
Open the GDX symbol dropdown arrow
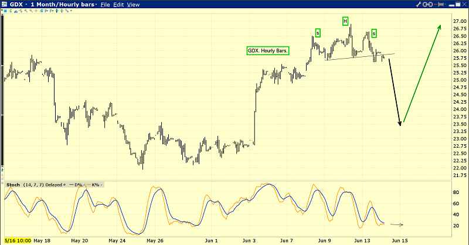(x=26, y=5)
